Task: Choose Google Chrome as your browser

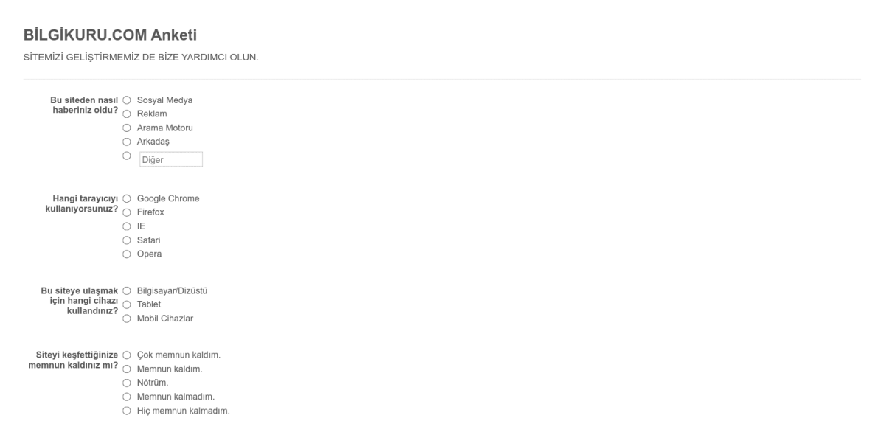Action: click(x=127, y=198)
